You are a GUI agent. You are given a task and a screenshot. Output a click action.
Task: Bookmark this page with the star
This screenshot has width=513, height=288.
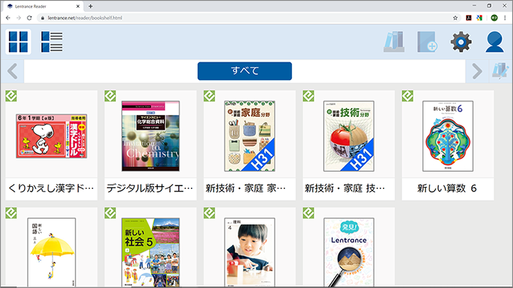(x=455, y=18)
